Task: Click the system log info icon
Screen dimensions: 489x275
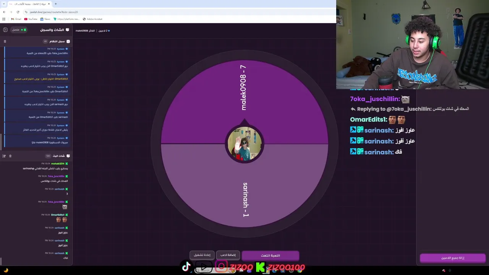Action: point(68,41)
